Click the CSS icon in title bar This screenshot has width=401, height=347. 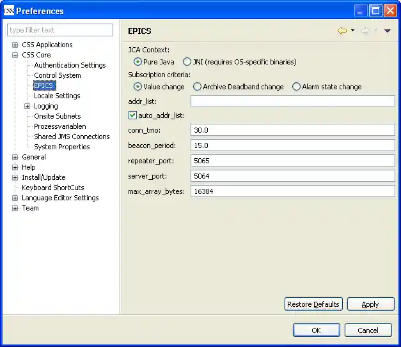point(8,10)
